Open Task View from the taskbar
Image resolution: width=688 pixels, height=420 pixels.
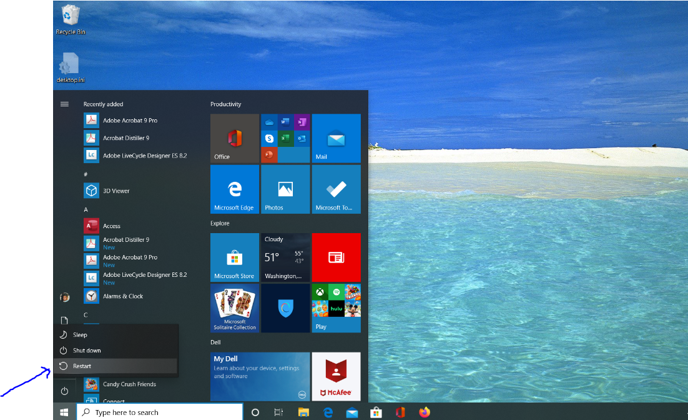coord(278,412)
